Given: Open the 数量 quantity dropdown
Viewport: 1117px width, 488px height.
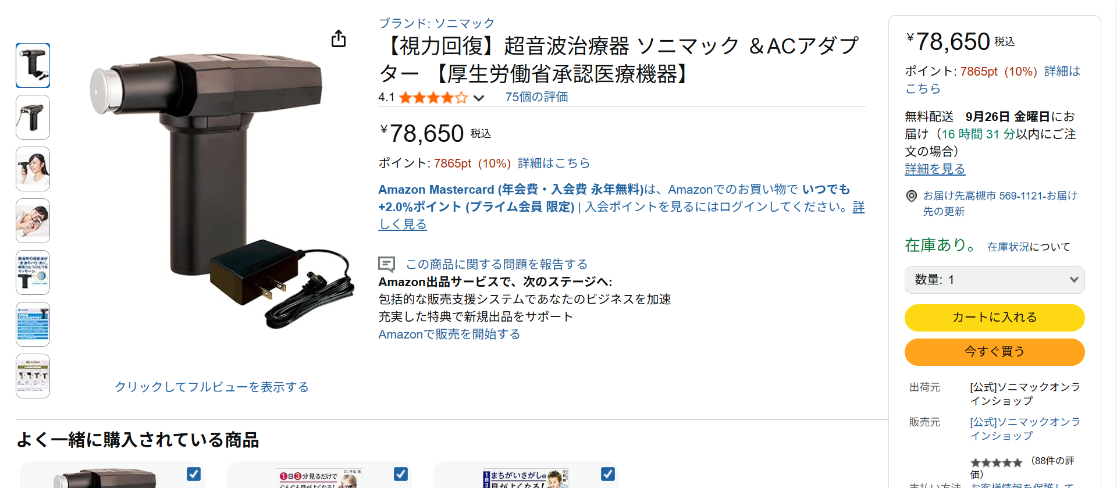Looking at the screenshot, I should [x=994, y=280].
